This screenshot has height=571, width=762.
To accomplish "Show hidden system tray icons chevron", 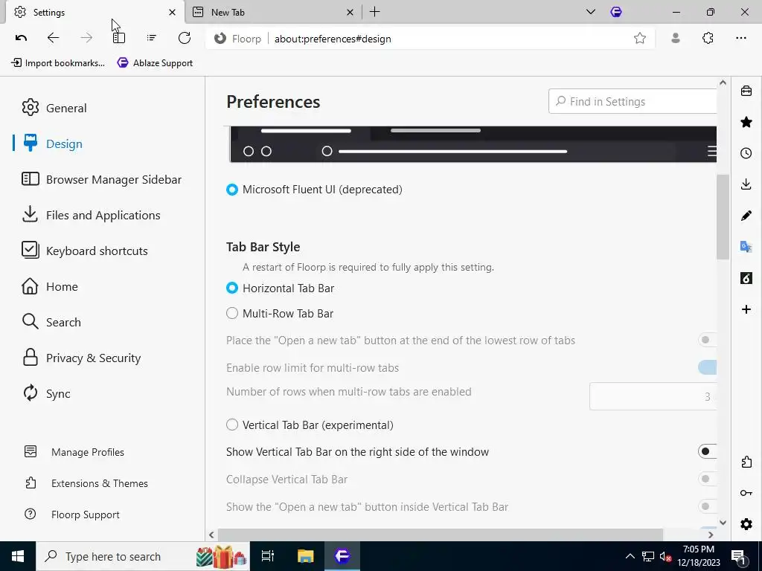I will 630,556.
